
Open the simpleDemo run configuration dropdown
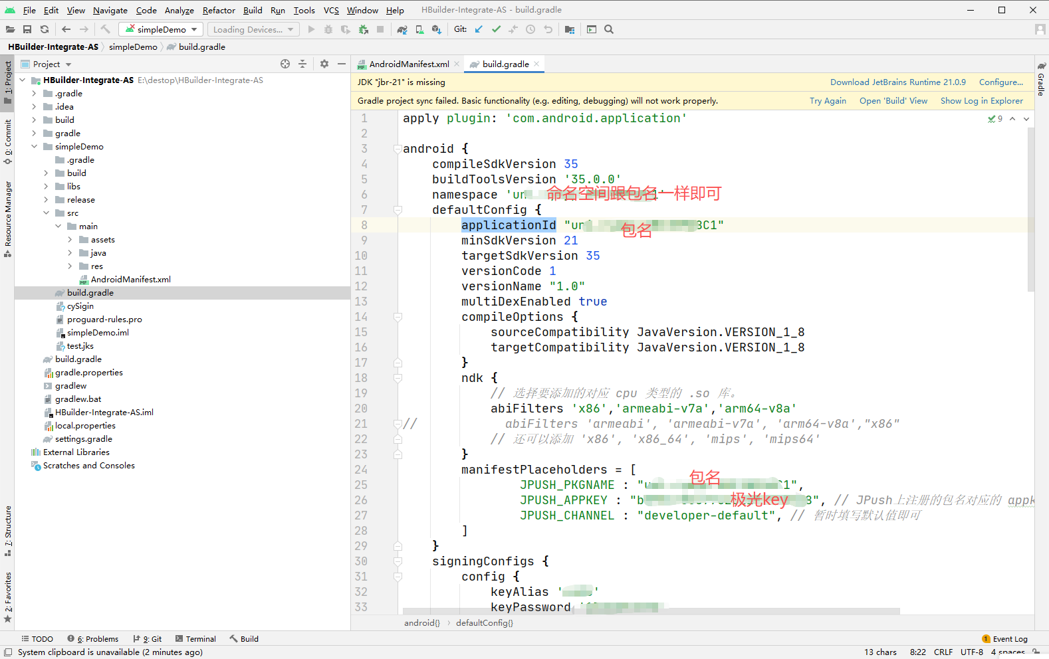pyautogui.click(x=161, y=29)
